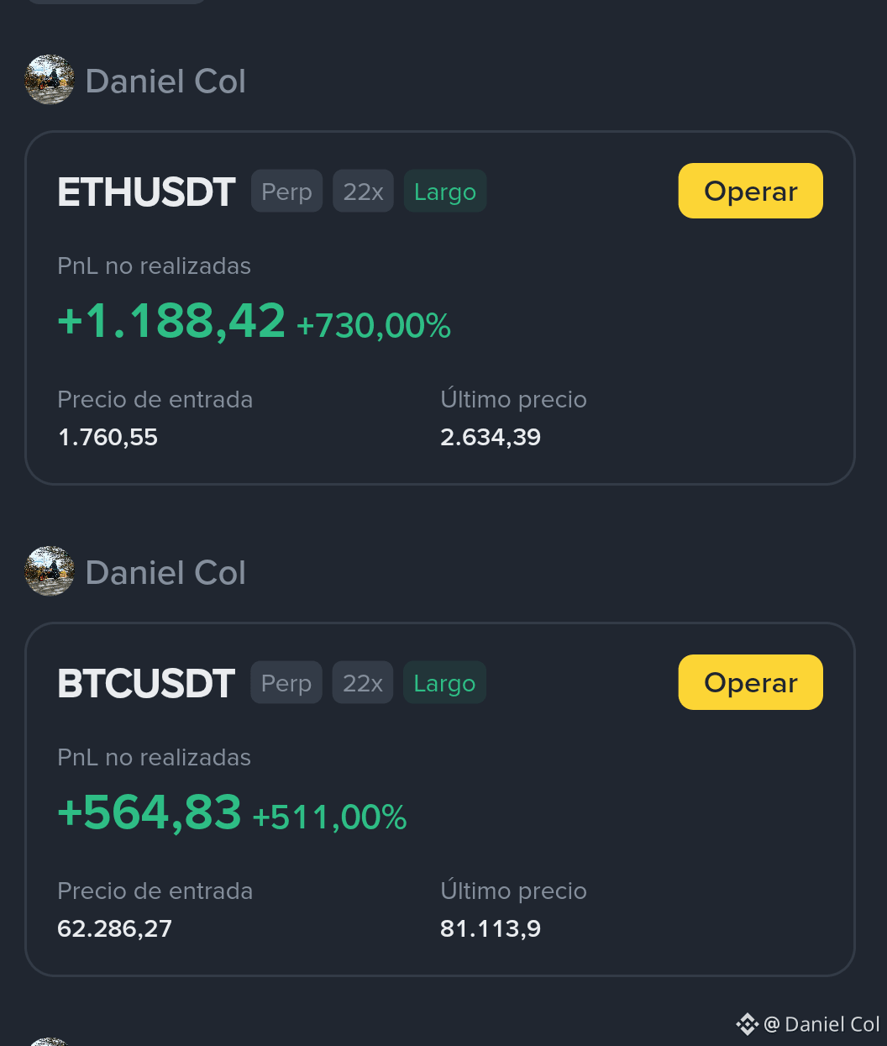The image size is (887, 1046).
Task: Click ETHUSDT entry price 1.760,55
Action: 108,437
